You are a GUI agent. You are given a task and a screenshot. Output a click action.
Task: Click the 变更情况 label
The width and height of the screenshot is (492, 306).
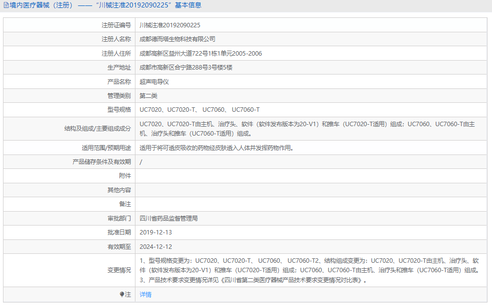119,270
